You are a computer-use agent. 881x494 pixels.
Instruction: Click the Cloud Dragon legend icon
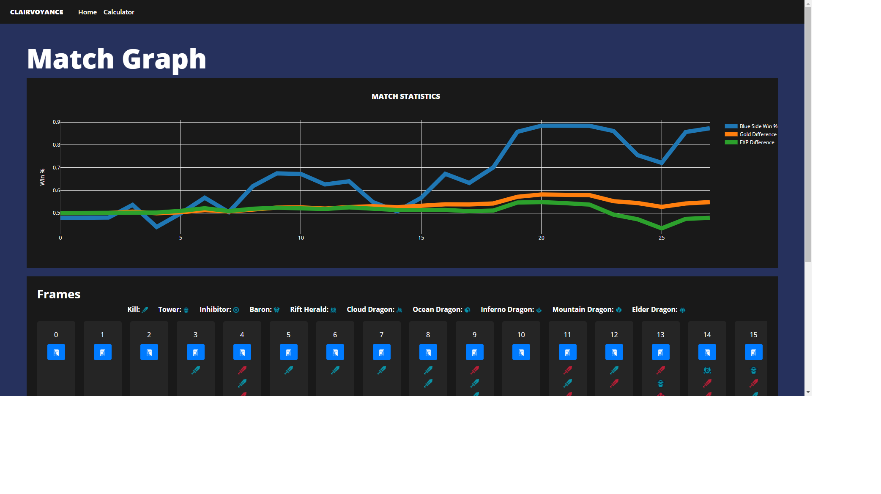point(399,310)
